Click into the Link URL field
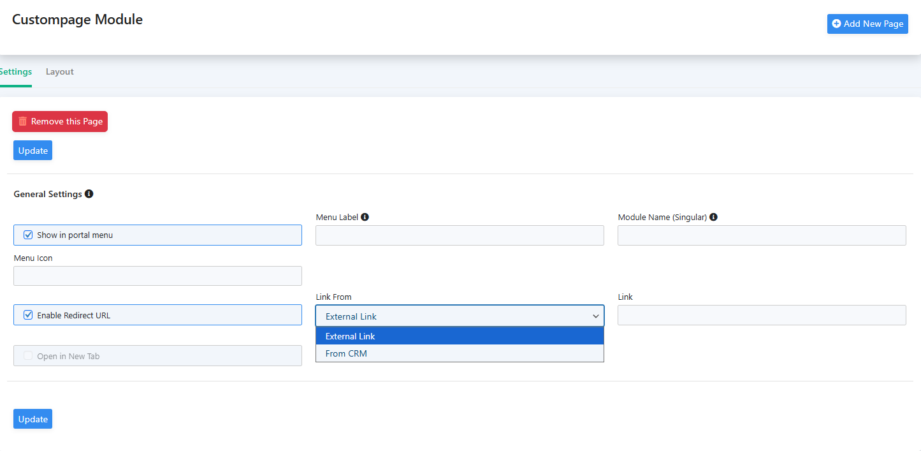921x451 pixels. pyautogui.click(x=761, y=315)
